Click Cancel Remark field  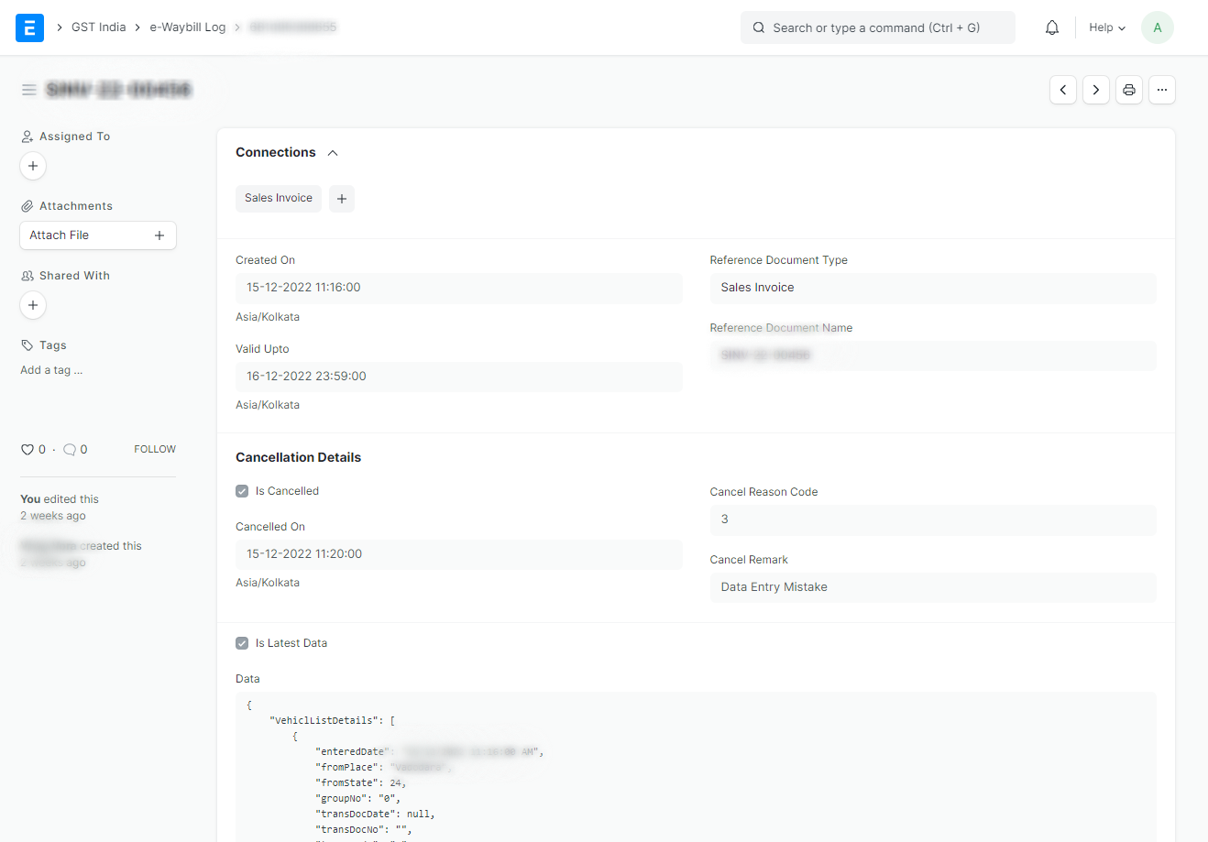933,587
